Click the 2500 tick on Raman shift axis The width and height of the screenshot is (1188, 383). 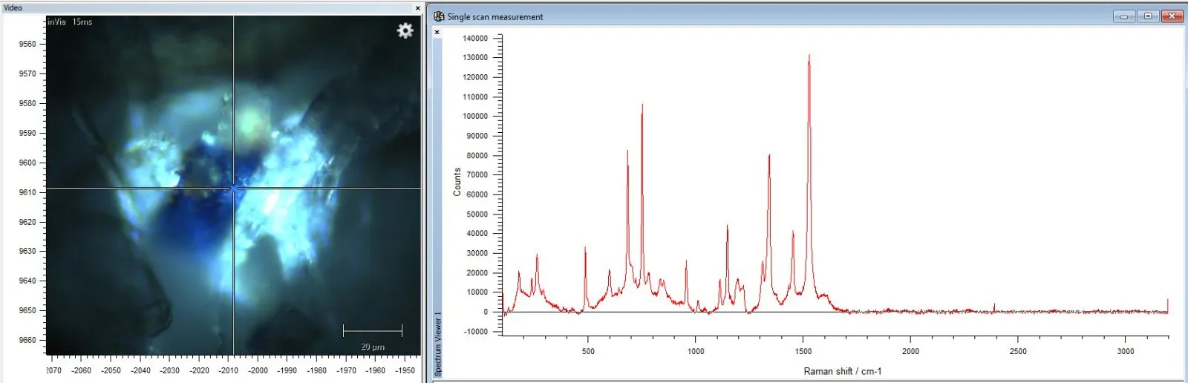(1018, 351)
